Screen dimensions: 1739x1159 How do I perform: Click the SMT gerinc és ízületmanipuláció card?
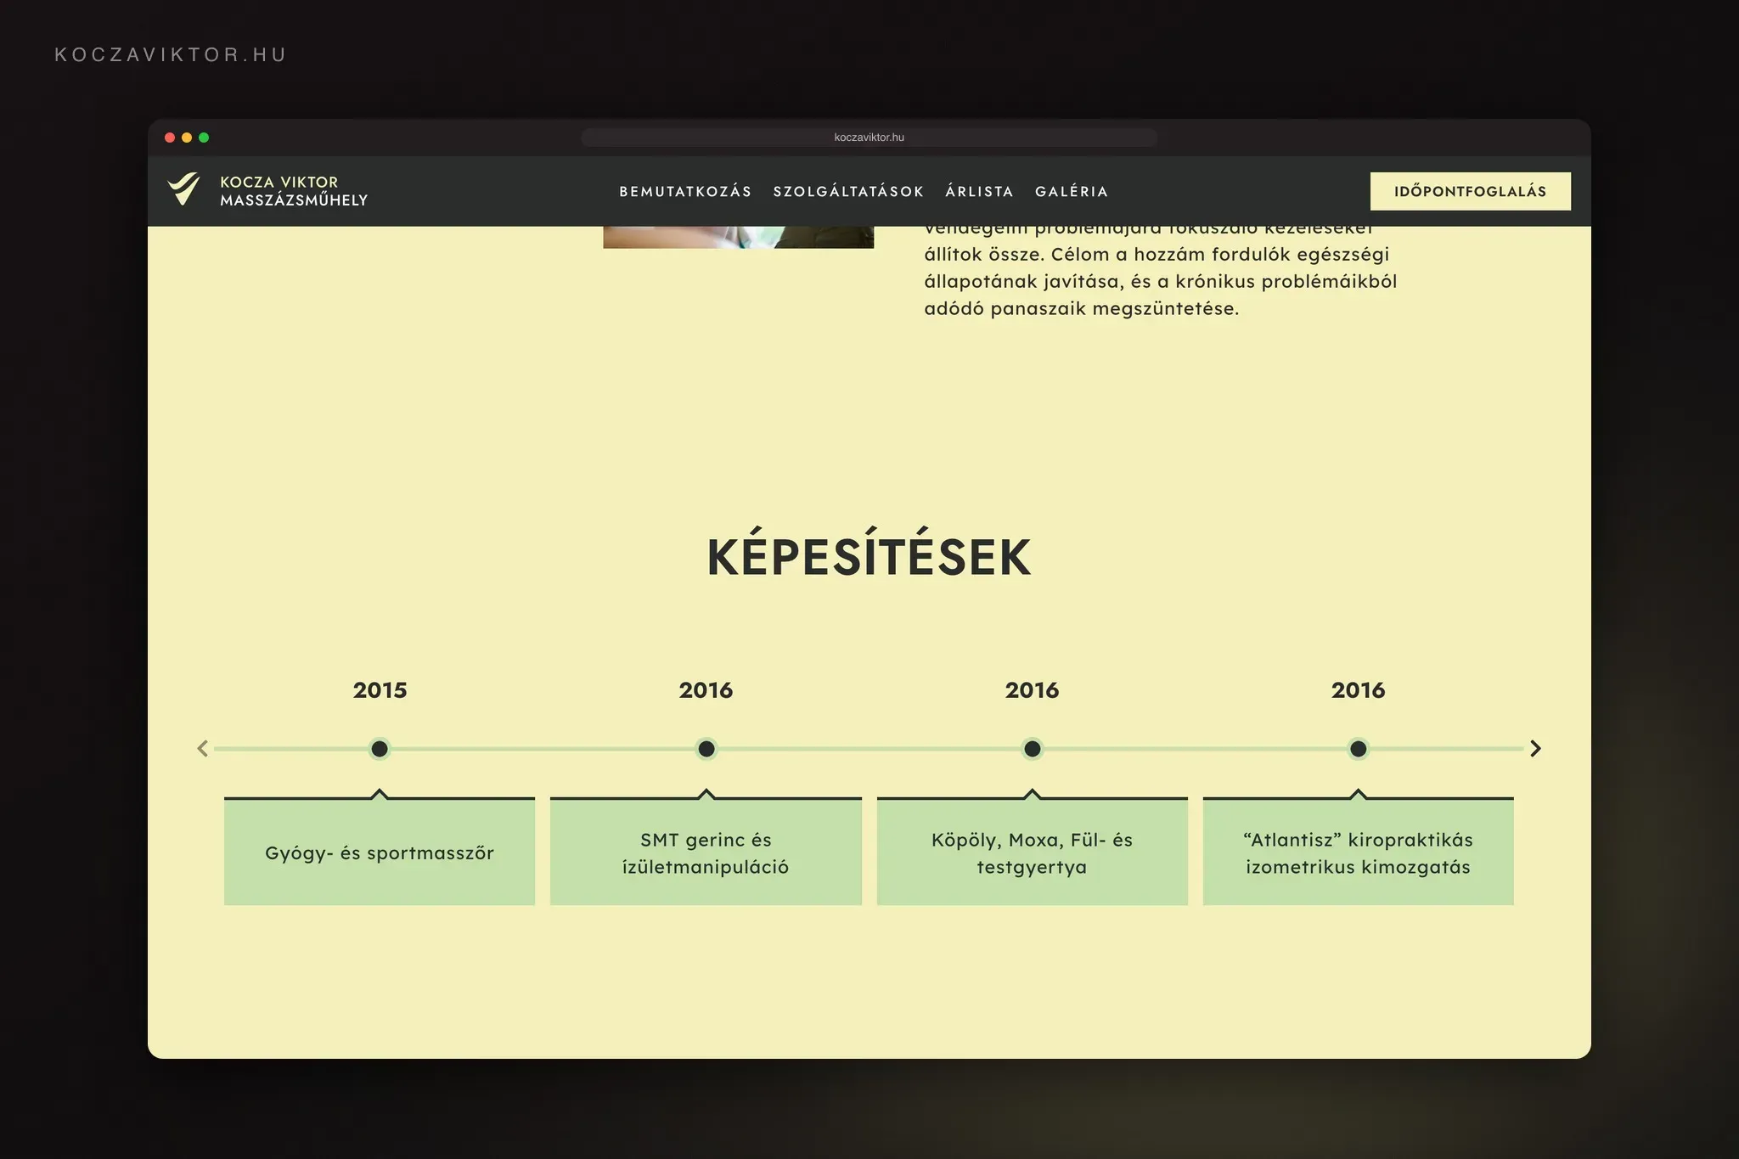706,852
